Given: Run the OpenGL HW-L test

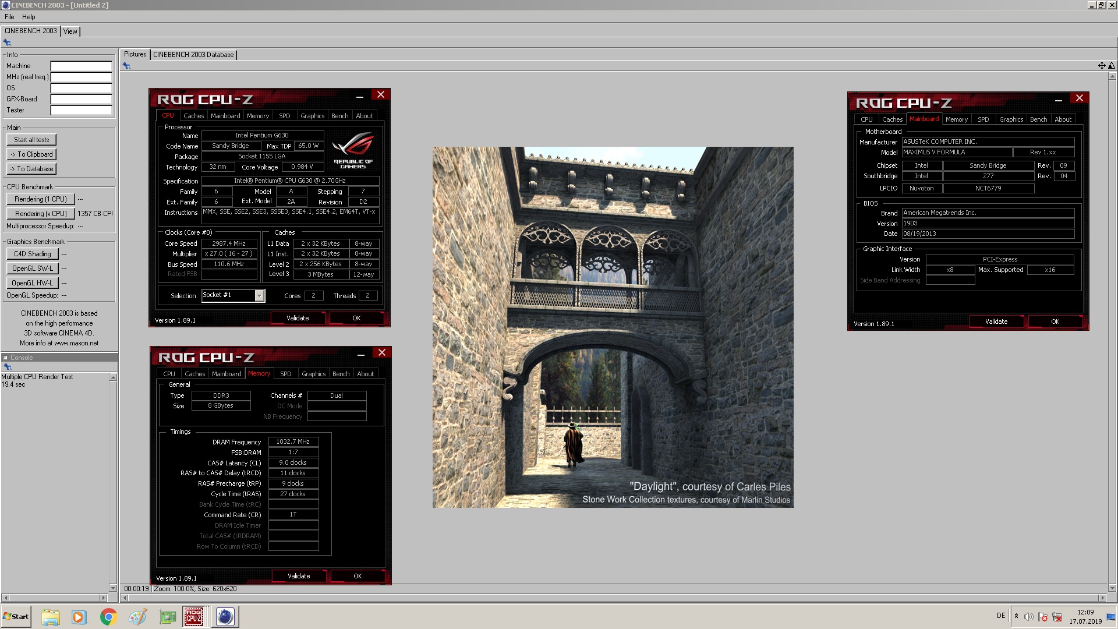Looking at the screenshot, I should coord(33,283).
